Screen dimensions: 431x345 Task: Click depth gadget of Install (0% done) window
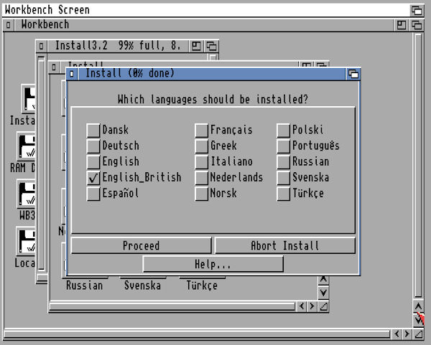point(353,74)
